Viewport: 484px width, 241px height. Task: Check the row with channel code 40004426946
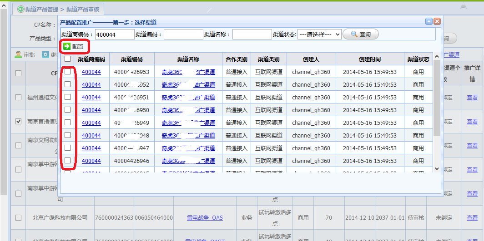coord(68,160)
